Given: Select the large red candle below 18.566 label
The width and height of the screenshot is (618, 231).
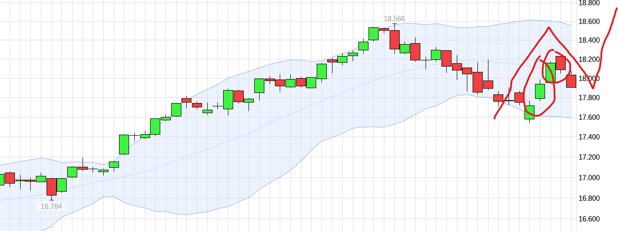Looking at the screenshot, I should 394,39.
